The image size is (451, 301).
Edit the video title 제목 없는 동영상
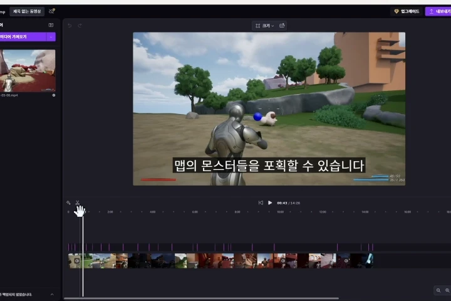point(27,11)
